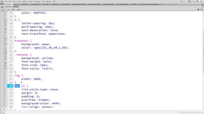Toggle Line Numbers in the coding toolbar
The height and width of the screenshot is (114, 204).
[x=6, y=36]
